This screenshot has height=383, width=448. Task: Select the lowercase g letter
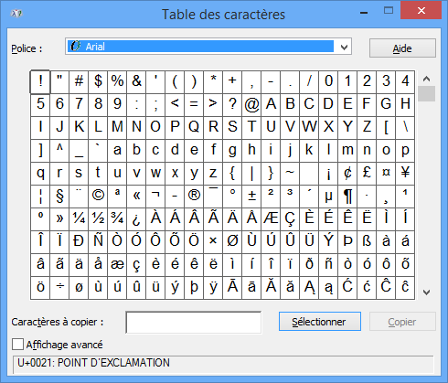pos(232,151)
